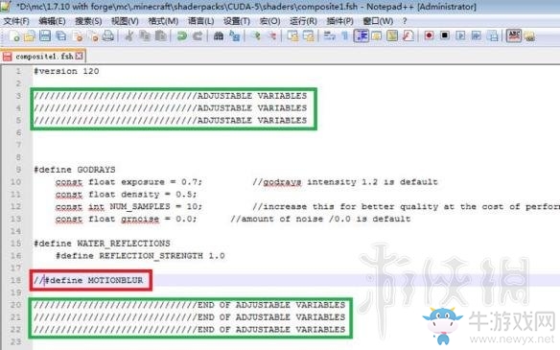The height and width of the screenshot is (350, 560).
Task: Undo with the green arrow icon
Action: tap(182, 35)
